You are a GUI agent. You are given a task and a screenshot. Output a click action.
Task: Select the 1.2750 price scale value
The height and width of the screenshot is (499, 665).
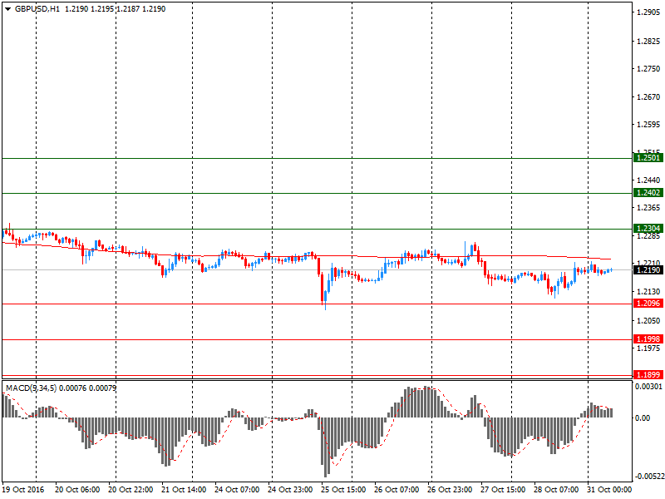(x=648, y=69)
